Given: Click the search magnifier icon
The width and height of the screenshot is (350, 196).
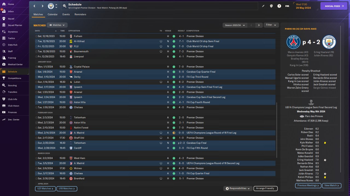Looking at the screenshot, I should click(x=65, y=6).
